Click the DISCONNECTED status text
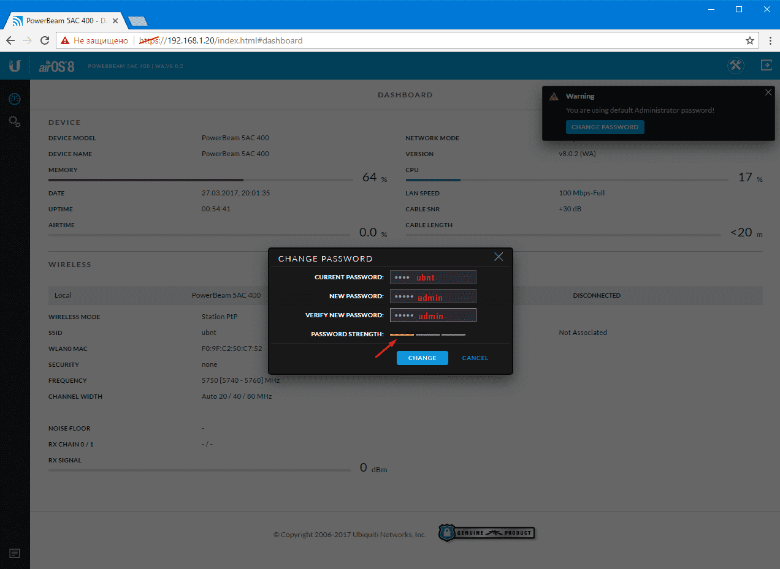Image resolution: width=780 pixels, height=569 pixels. (597, 295)
